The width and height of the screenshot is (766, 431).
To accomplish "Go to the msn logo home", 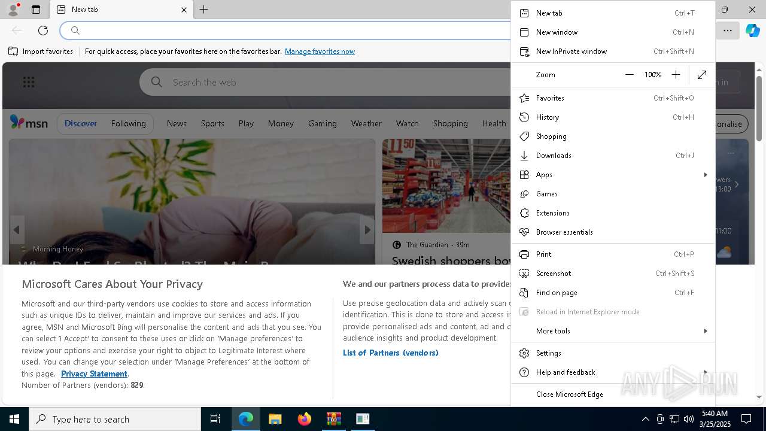I will point(29,123).
